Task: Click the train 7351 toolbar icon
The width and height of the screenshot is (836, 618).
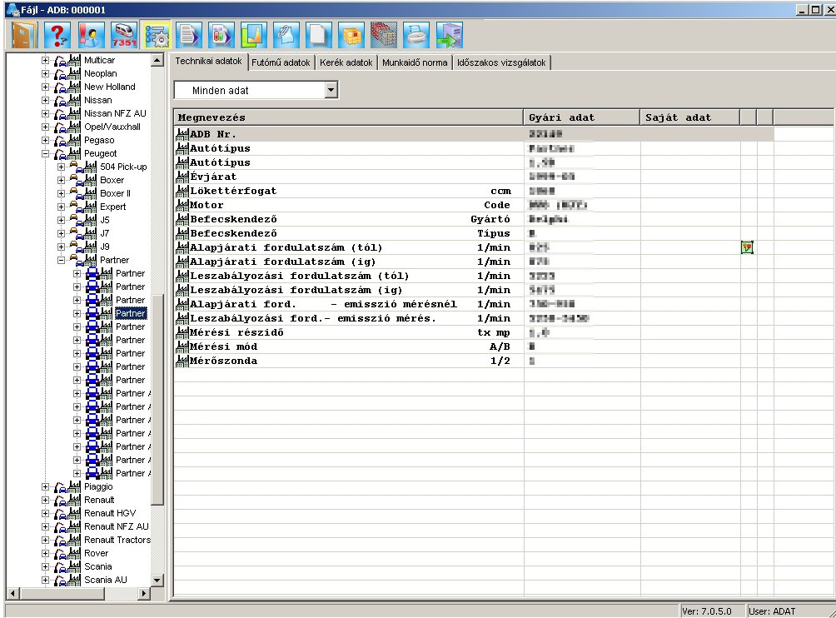Action: pos(122,35)
